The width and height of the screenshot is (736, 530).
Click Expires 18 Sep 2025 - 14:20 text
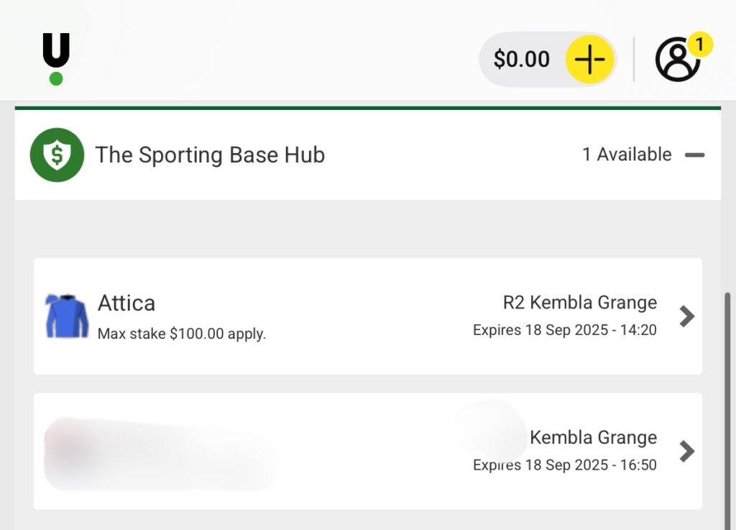(x=564, y=330)
